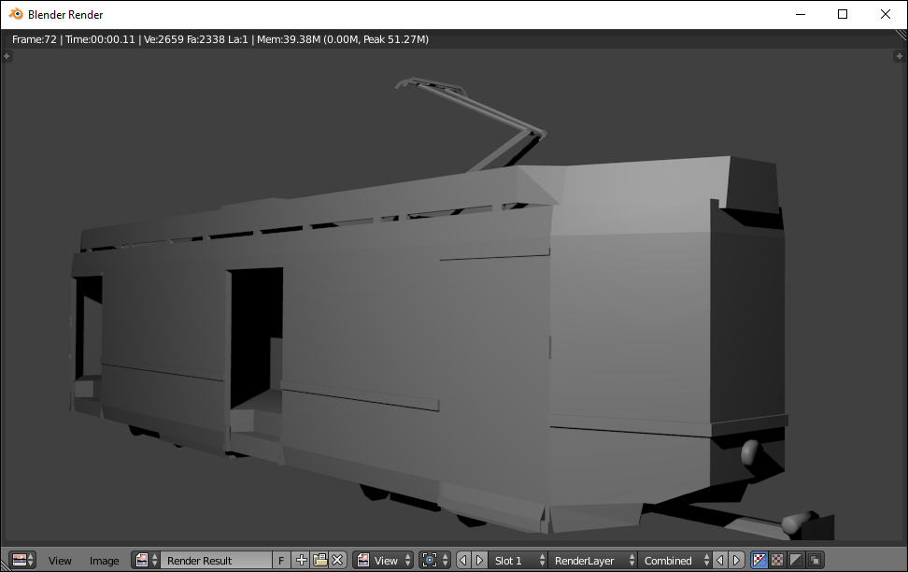Toggle Color channel display
Screen dimensions: 908x572
(777, 561)
